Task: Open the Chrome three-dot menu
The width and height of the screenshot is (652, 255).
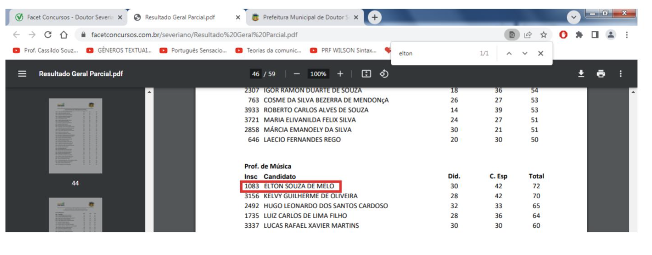Action: click(627, 35)
